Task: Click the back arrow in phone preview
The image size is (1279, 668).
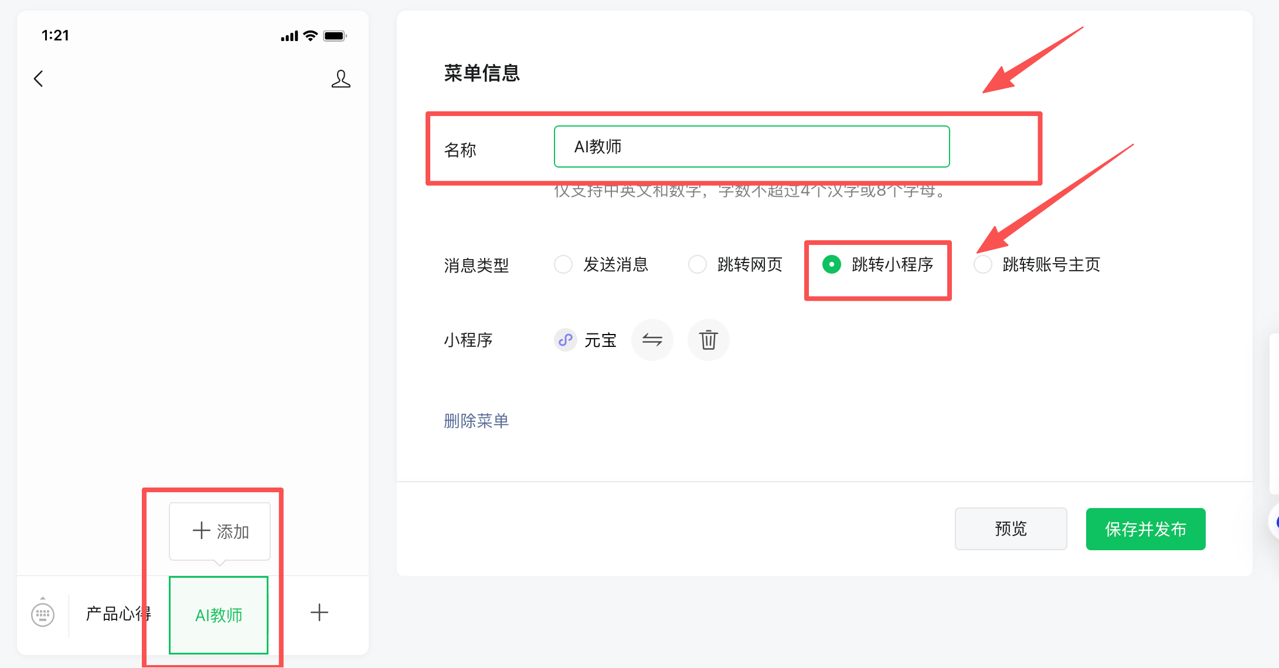Action: pos(39,79)
